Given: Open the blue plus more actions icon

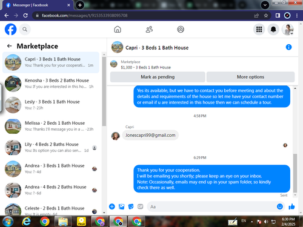Looking at the screenshot, I should point(112,206).
